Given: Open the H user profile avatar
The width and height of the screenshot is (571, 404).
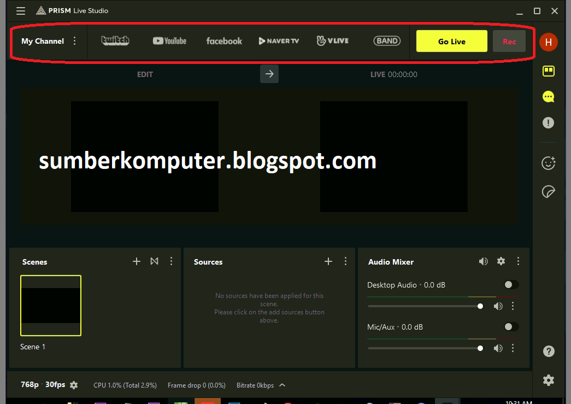Looking at the screenshot, I should [x=549, y=42].
